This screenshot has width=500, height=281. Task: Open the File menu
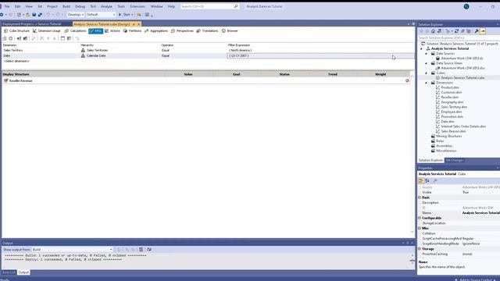[x=7, y=6]
